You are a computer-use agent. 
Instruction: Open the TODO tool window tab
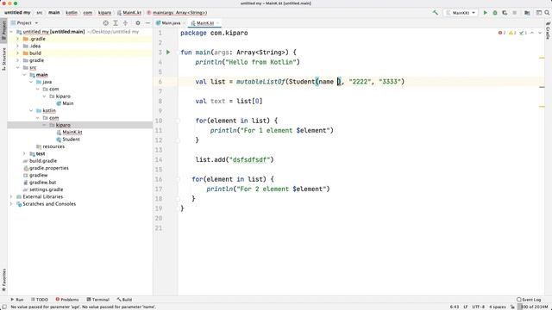coord(39,300)
